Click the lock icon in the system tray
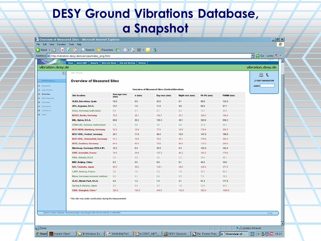321x241 pixels. pos(263,234)
